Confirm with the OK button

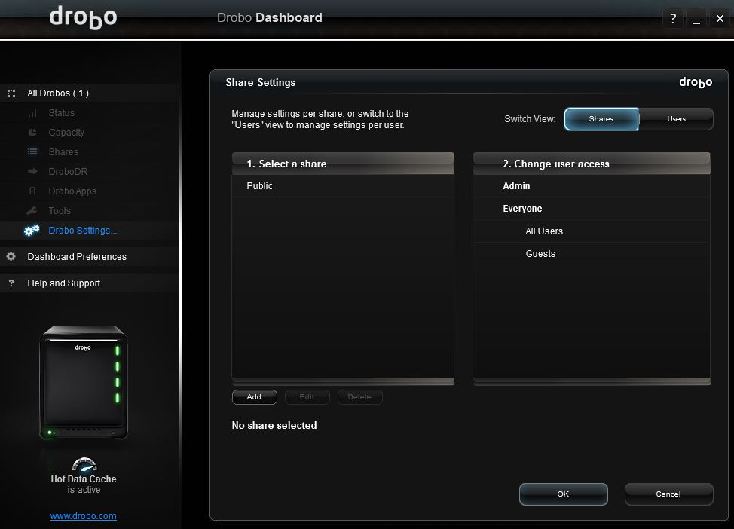[563, 494]
